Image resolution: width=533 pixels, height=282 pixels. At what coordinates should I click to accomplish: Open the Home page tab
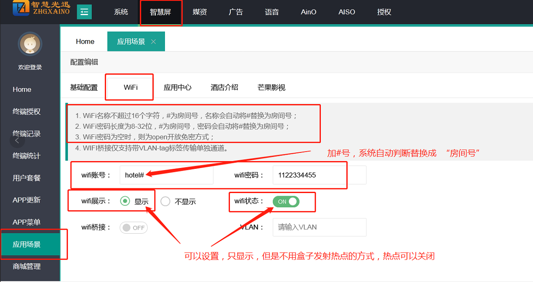[x=85, y=41]
